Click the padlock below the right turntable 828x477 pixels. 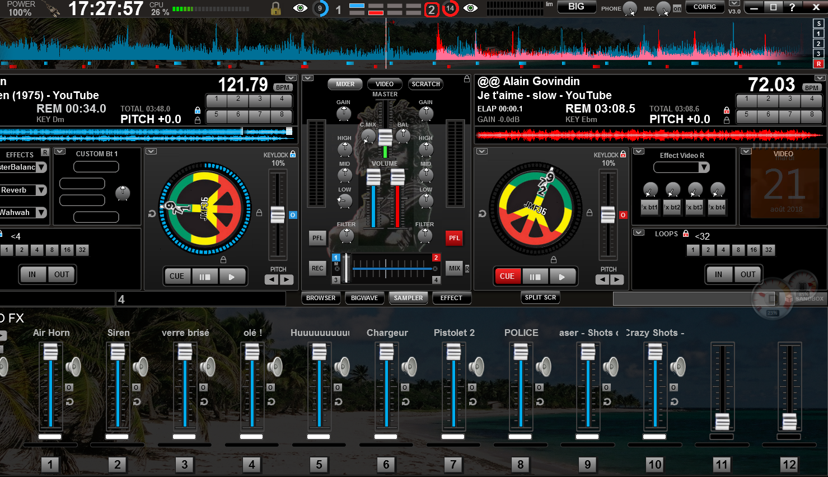[554, 260]
